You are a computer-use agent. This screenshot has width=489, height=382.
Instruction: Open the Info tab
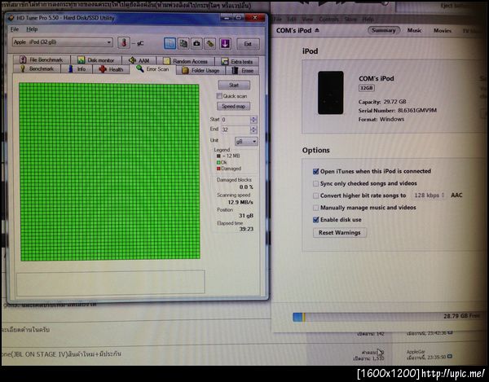(77, 69)
